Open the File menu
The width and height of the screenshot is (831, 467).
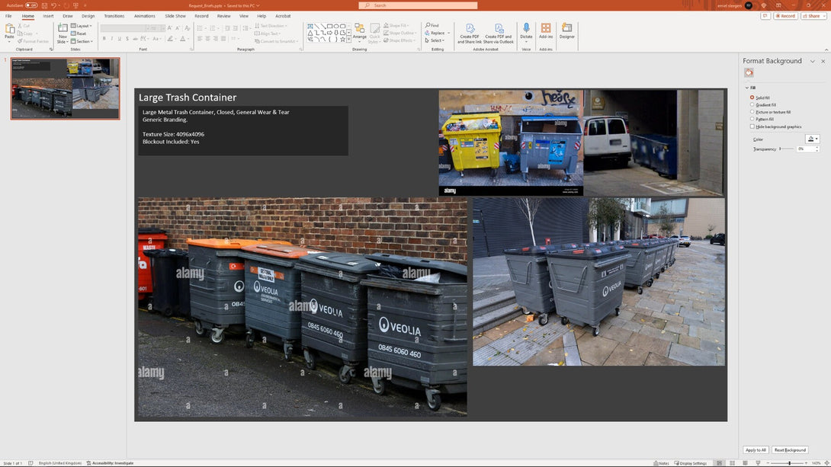pos(8,16)
